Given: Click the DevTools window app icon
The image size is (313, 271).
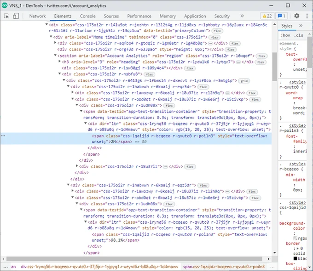Looking at the screenshot, I should (5, 6).
